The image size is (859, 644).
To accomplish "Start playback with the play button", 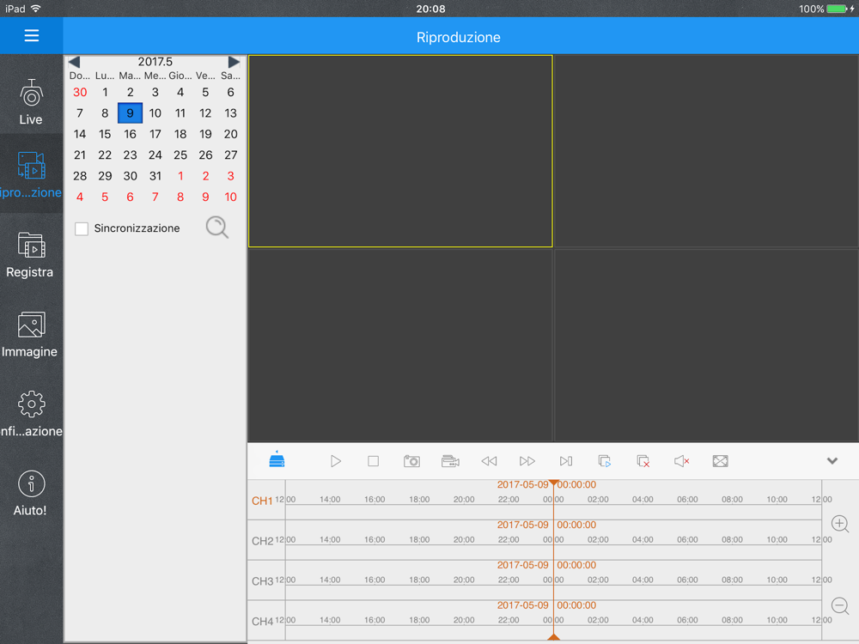I will [336, 461].
